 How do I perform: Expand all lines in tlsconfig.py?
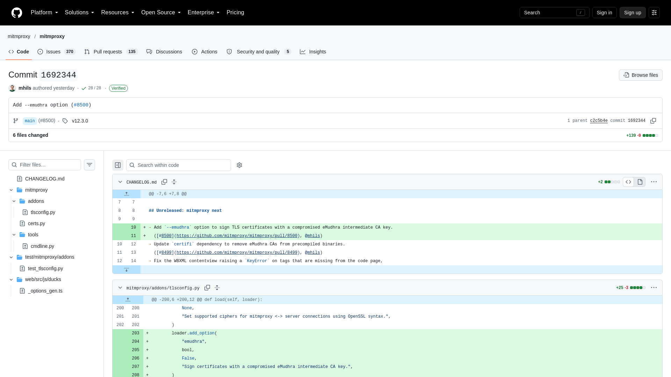click(x=217, y=288)
